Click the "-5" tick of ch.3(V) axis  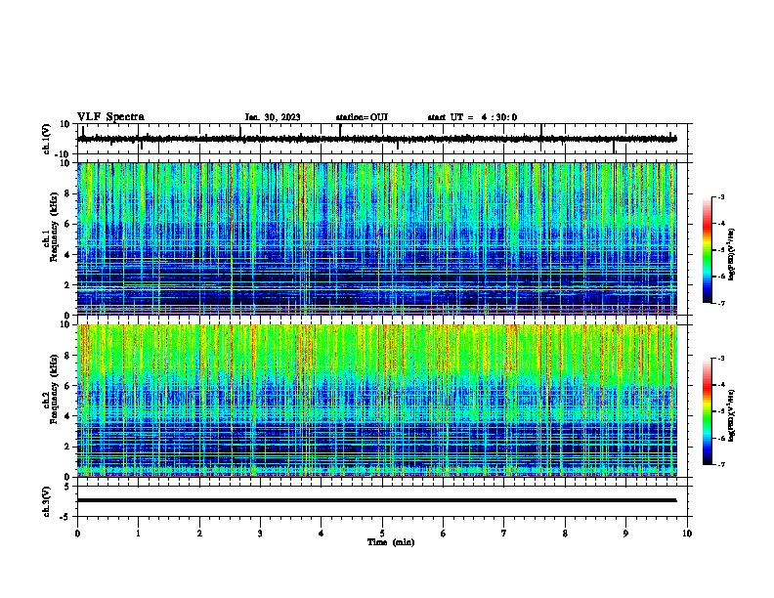point(65,517)
